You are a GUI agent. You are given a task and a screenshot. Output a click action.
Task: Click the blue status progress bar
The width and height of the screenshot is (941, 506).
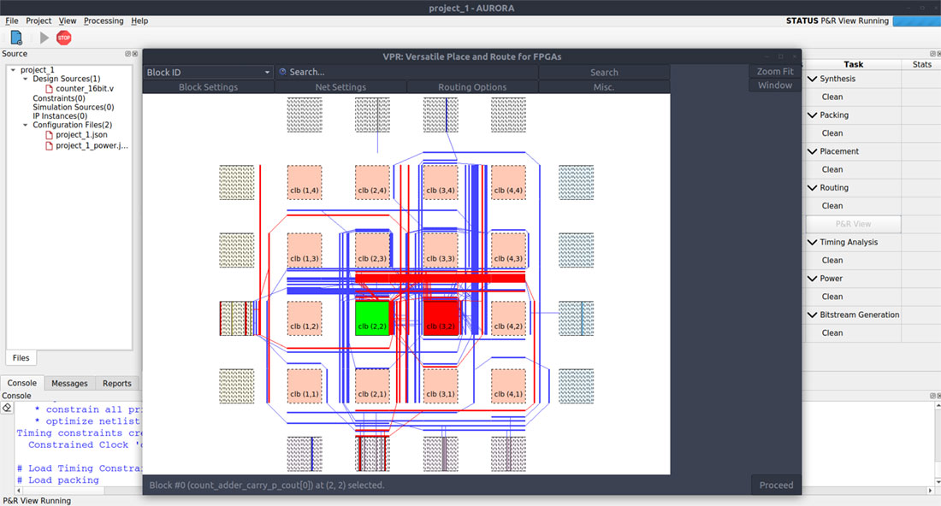coord(916,21)
